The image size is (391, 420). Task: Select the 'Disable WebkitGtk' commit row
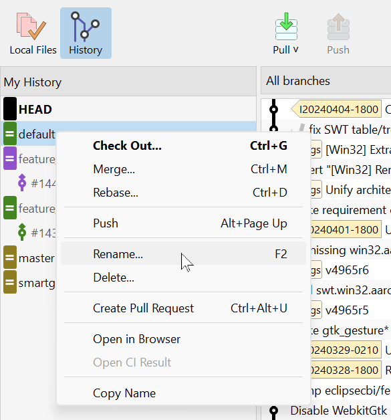(339, 411)
